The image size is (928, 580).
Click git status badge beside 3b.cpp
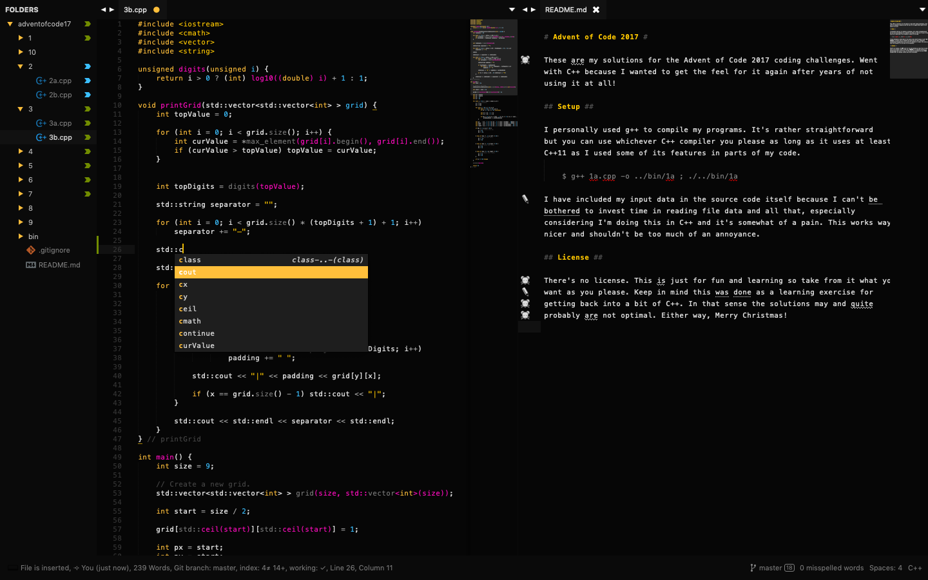(88, 137)
